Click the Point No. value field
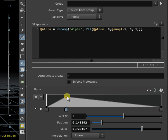 [x=79, y=116]
